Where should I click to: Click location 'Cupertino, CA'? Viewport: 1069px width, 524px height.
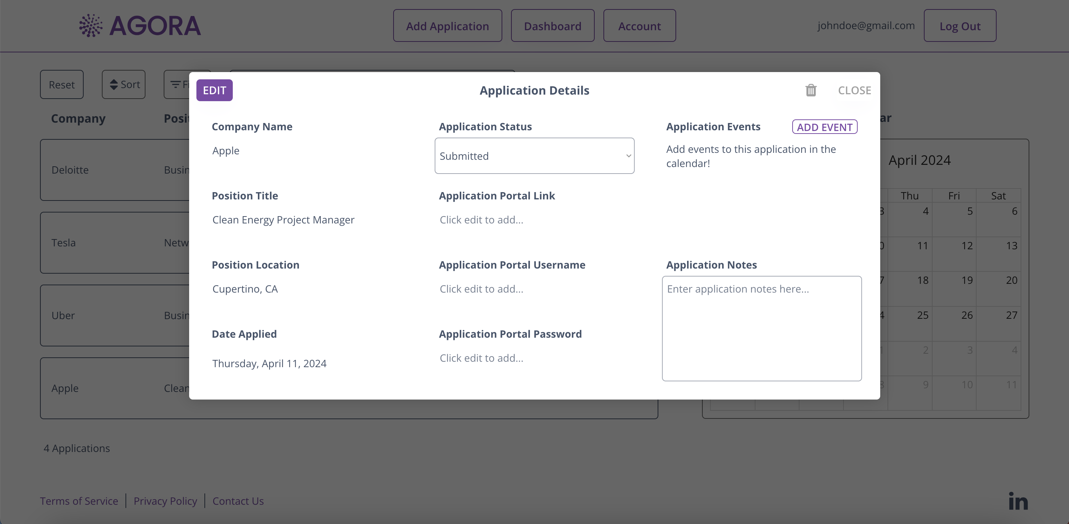click(245, 289)
